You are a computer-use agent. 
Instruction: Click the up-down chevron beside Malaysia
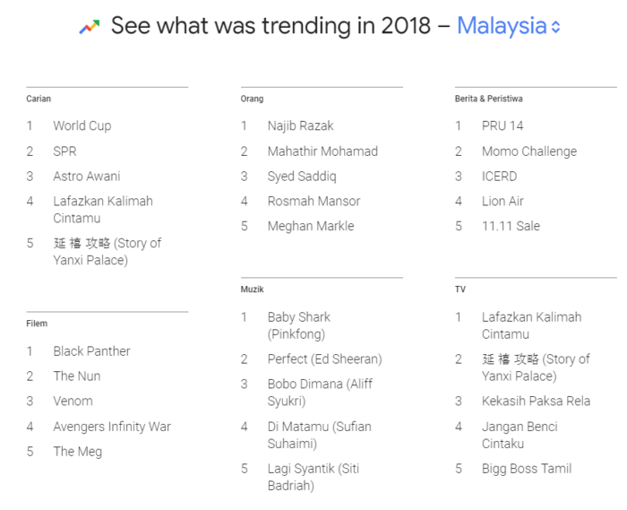[555, 27]
